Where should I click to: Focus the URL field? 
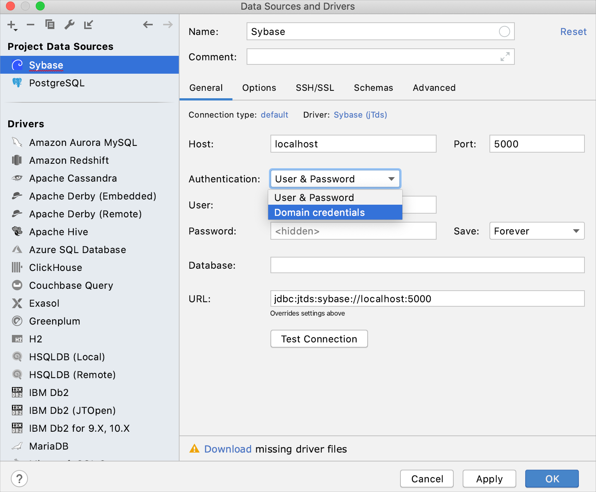pos(427,298)
